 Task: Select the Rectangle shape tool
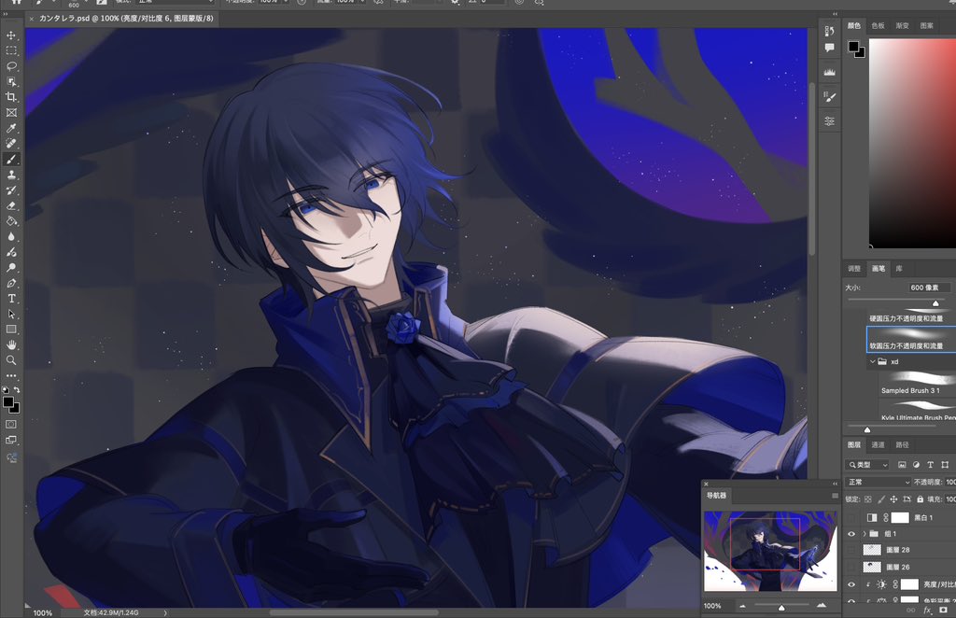tap(11, 330)
